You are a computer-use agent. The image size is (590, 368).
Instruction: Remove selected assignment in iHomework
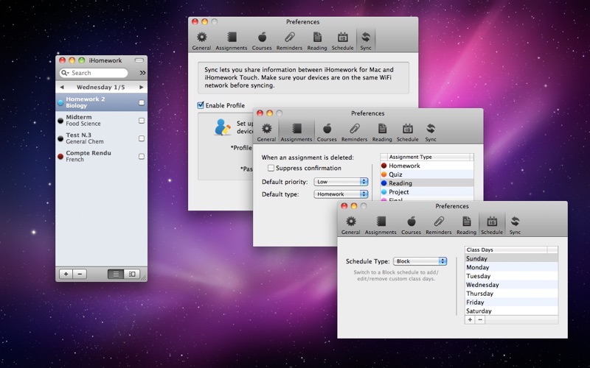[x=80, y=274]
